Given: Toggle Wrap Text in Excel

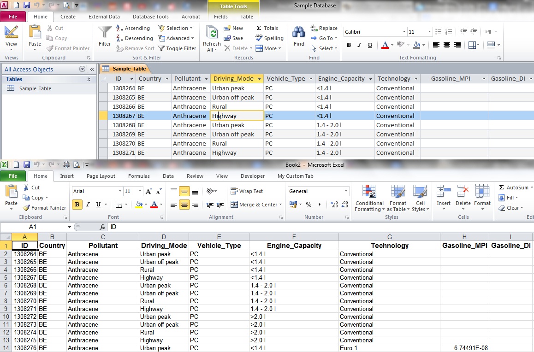Looking at the screenshot, I should click(247, 191).
